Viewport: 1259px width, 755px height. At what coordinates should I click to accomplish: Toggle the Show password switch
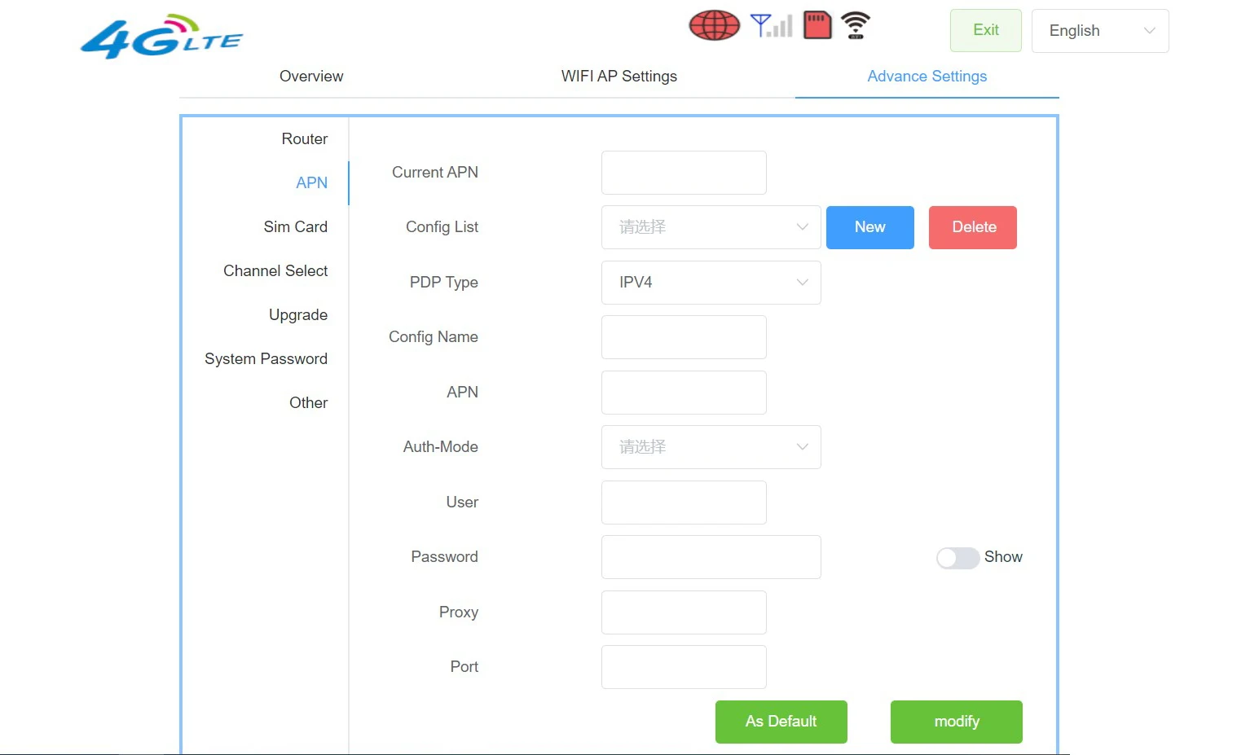tap(957, 558)
